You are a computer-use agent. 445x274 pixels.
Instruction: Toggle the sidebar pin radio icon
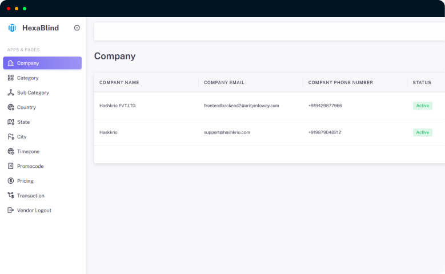77,28
